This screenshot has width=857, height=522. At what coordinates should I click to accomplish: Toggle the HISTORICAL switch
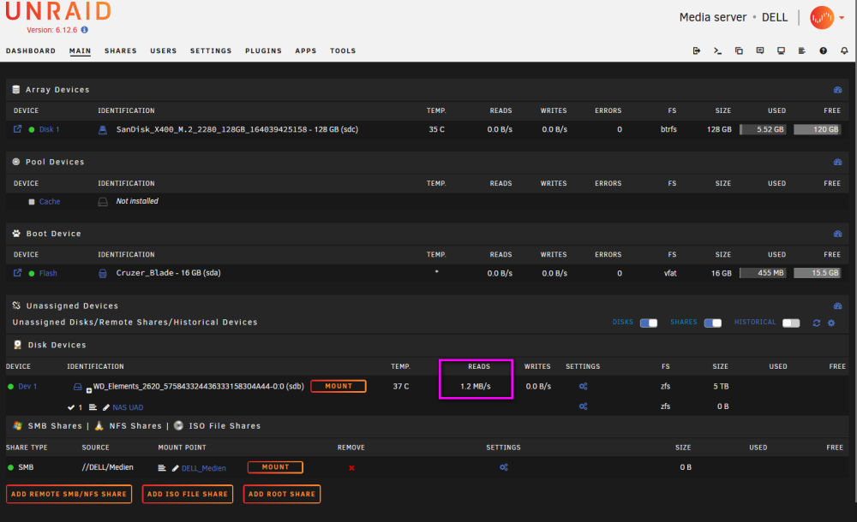click(x=791, y=323)
